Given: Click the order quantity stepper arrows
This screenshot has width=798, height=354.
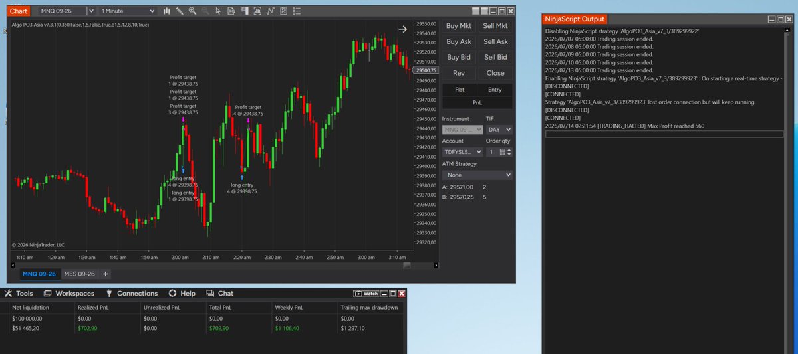Looking at the screenshot, I should coord(509,152).
